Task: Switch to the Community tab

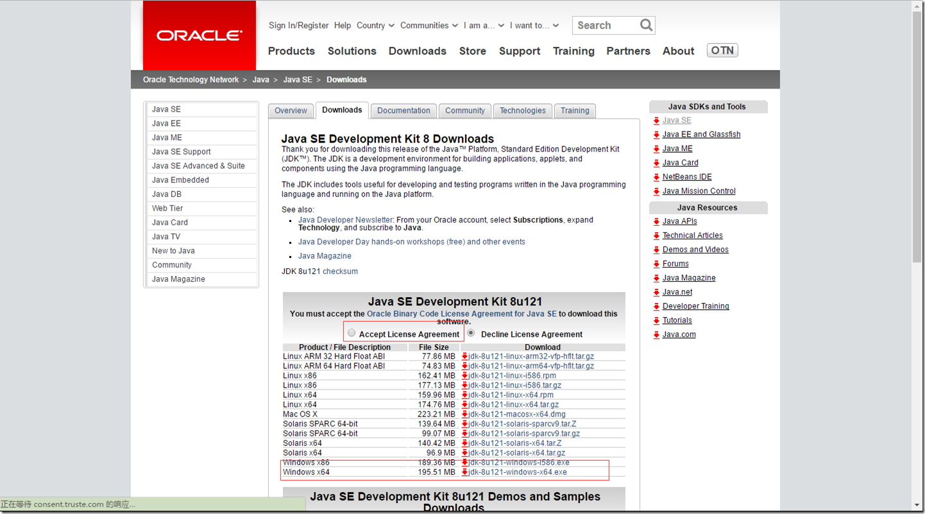Action: 464,110
